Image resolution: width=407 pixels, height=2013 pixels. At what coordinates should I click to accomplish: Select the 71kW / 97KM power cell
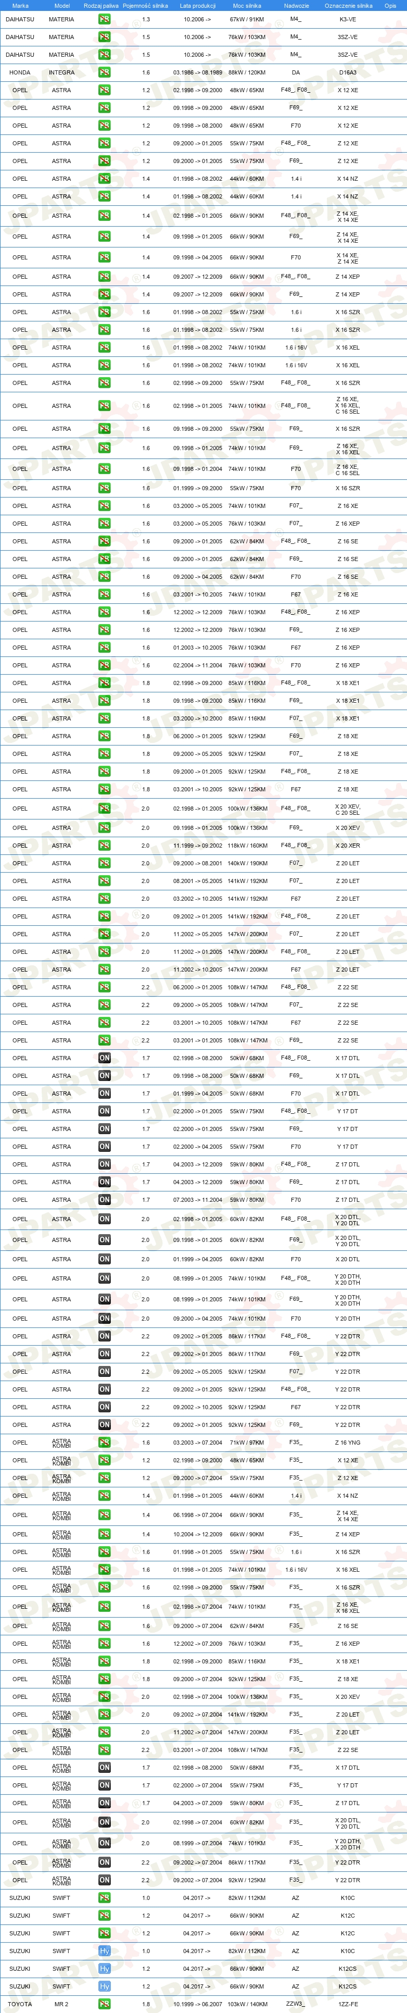247,1443
